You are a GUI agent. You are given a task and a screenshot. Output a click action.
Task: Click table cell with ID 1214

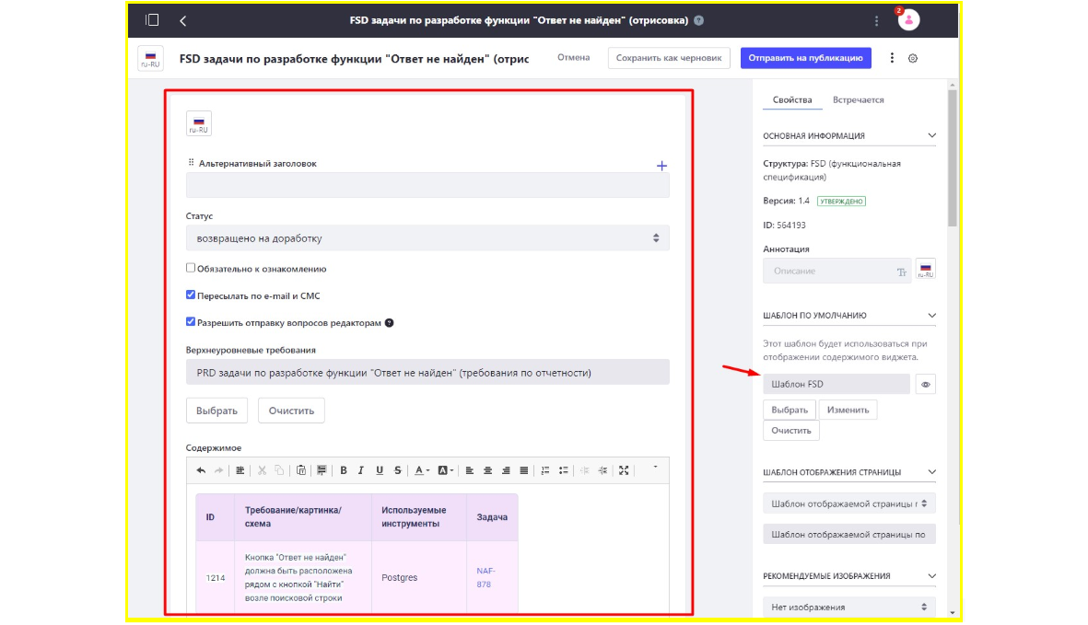215,577
